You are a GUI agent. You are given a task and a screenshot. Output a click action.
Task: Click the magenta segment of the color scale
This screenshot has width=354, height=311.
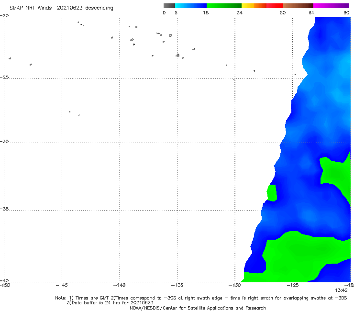(x=331, y=6)
